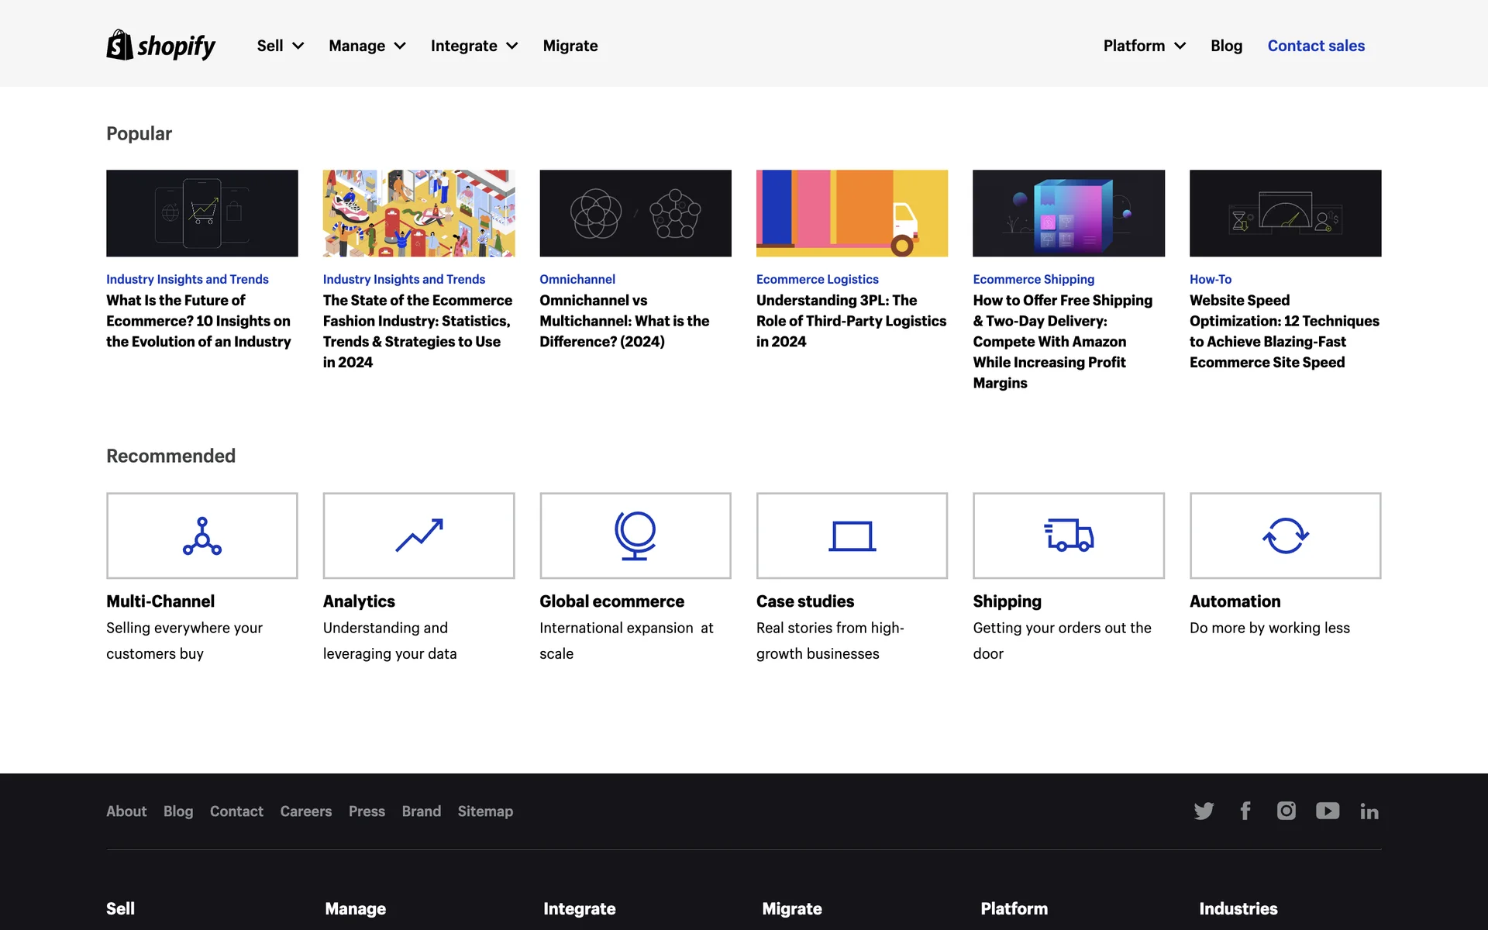Click the LinkedIn icon in footer
This screenshot has height=930, width=1488.
(1369, 811)
